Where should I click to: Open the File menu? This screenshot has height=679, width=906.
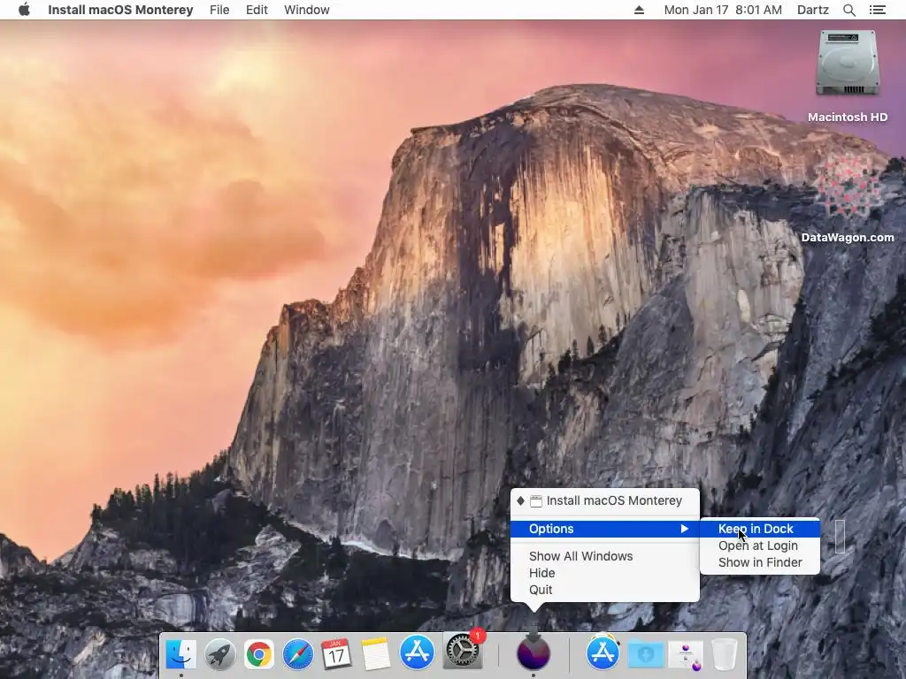(x=219, y=10)
